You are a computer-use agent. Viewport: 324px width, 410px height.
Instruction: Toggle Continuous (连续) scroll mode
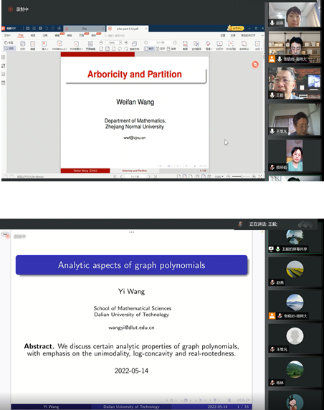coord(171,49)
